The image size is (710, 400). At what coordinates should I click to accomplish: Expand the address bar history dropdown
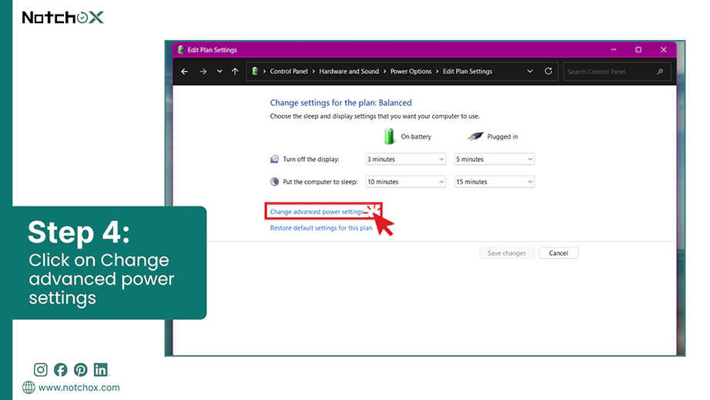(530, 72)
